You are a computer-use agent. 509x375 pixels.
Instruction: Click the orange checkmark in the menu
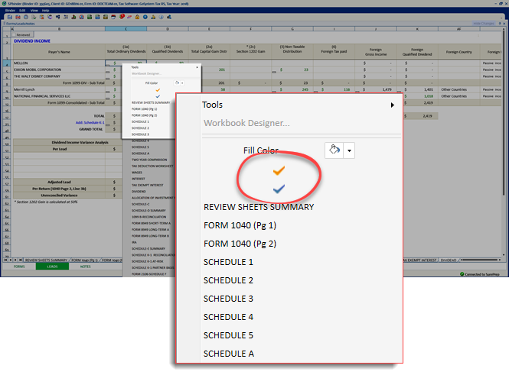[279, 170]
